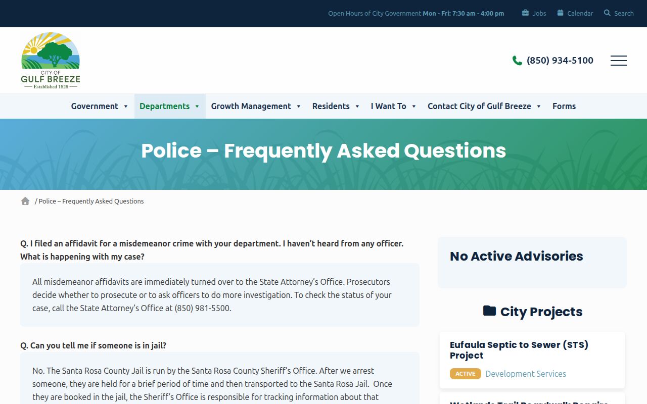Click the Development Services link
This screenshot has width=647, height=404.
point(526,374)
